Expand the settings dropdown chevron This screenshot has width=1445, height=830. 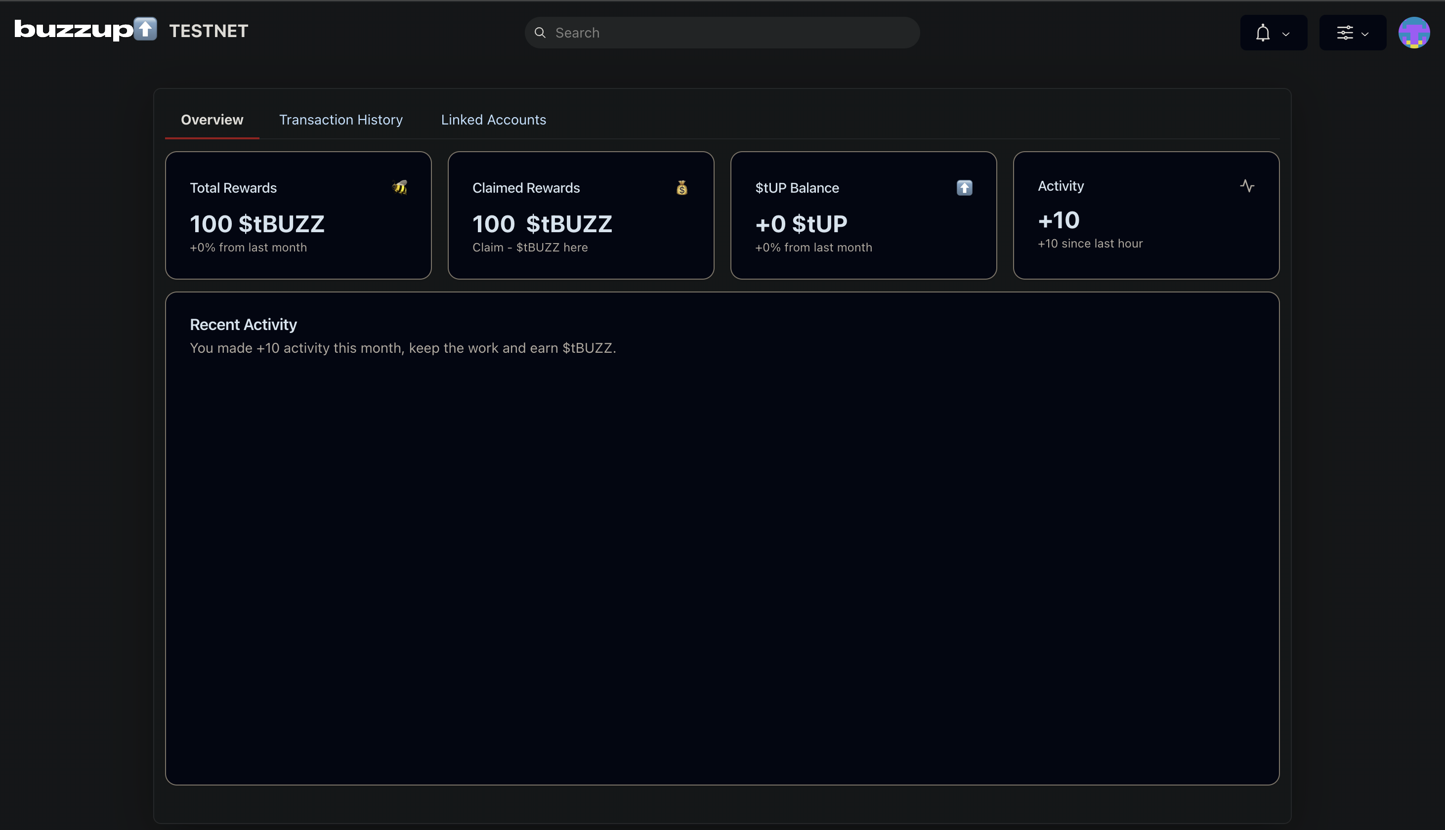pyautogui.click(x=1364, y=34)
